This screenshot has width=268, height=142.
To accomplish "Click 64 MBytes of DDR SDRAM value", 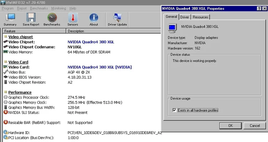I will point(89,52).
